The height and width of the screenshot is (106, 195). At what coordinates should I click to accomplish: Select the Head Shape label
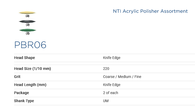tap(24, 58)
